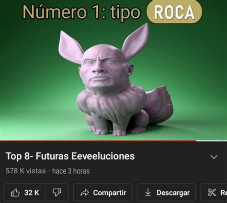The image size is (227, 203).
Task: Tap the partially visible Re label
Action: tap(224, 193)
